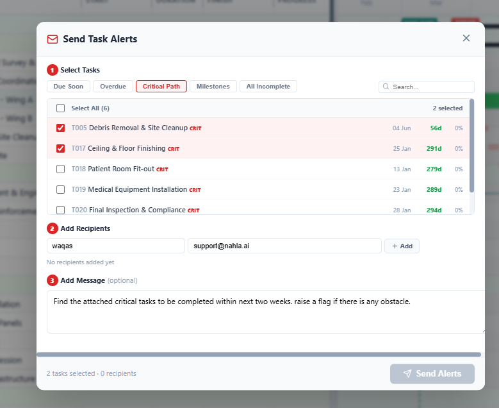Click the plus icon on the Add button
Image resolution: width=499 pixels, height=408 pixels.
pyautogui.click(x=395, y=246)
